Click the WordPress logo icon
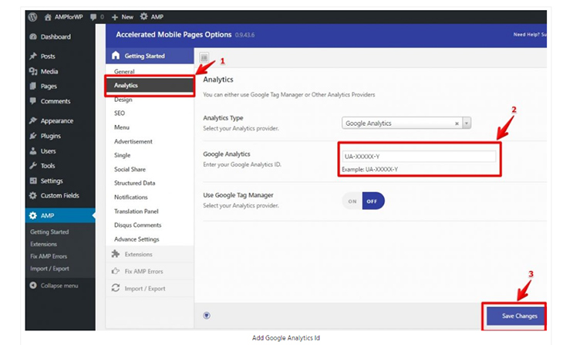The image size is (563, 345). tap(32, 16)
